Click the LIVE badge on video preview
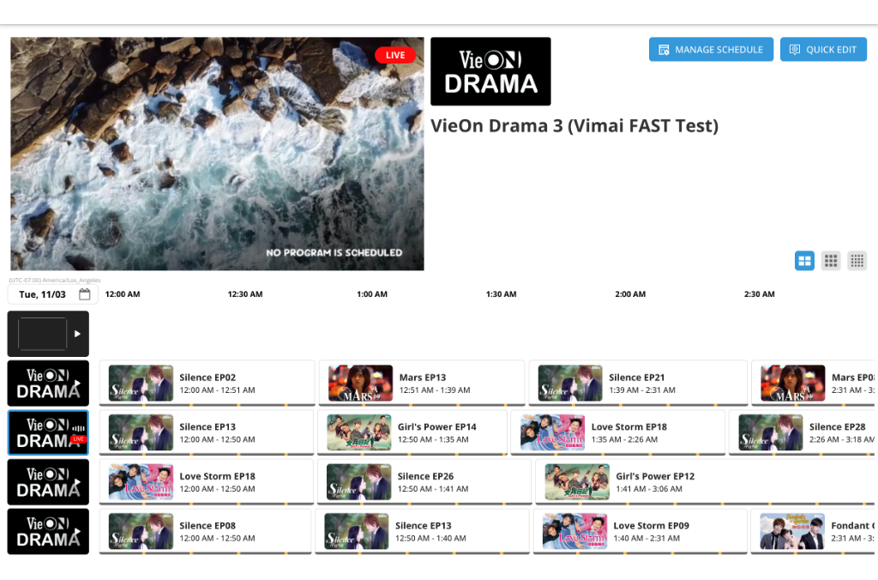This screenshot has width=878, height=580. point(394,55)
